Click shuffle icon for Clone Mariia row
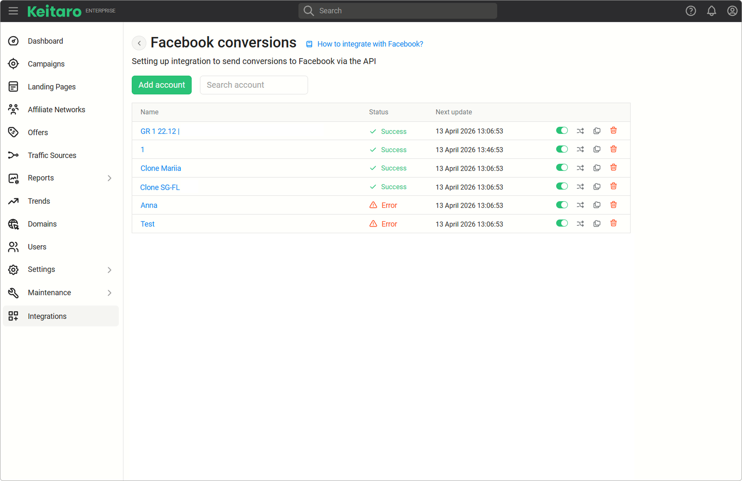Screen dimensions: 742x481 pyautogui.click(x=580, y=168)
